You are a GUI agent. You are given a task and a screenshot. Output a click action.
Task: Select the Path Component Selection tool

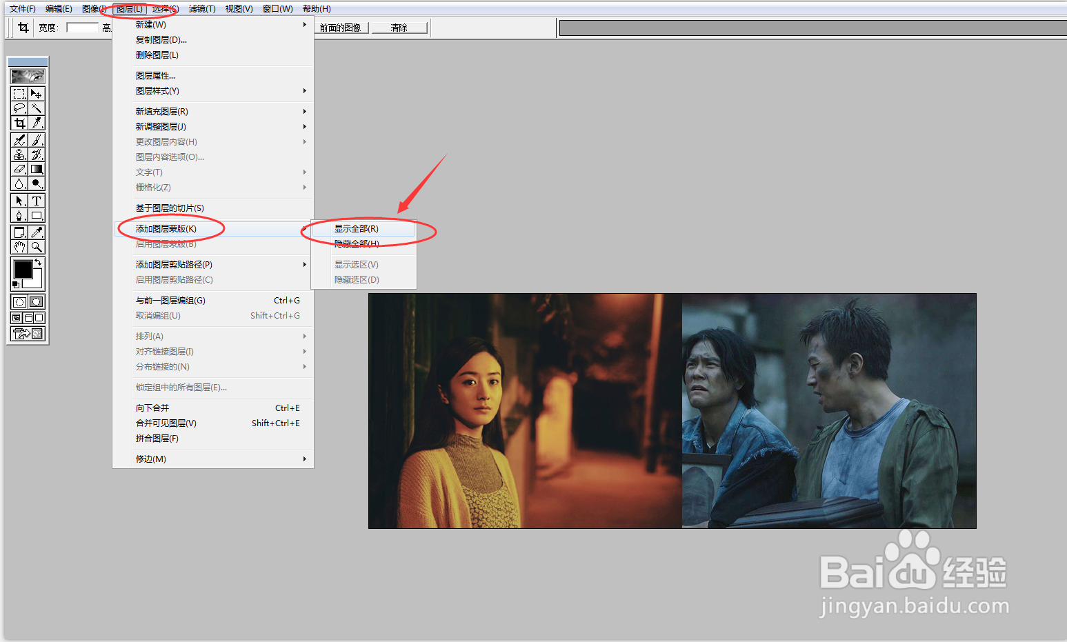19,201
